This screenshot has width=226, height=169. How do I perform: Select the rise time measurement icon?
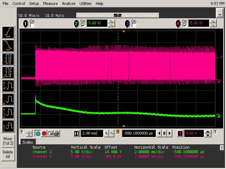coord(8,32)
